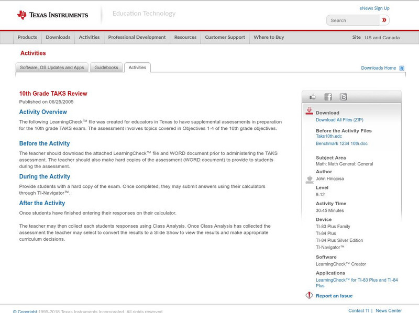This screenshot has height=313, width=419.
Task: Change site region from US and Canada
Action: click(382, 38)
